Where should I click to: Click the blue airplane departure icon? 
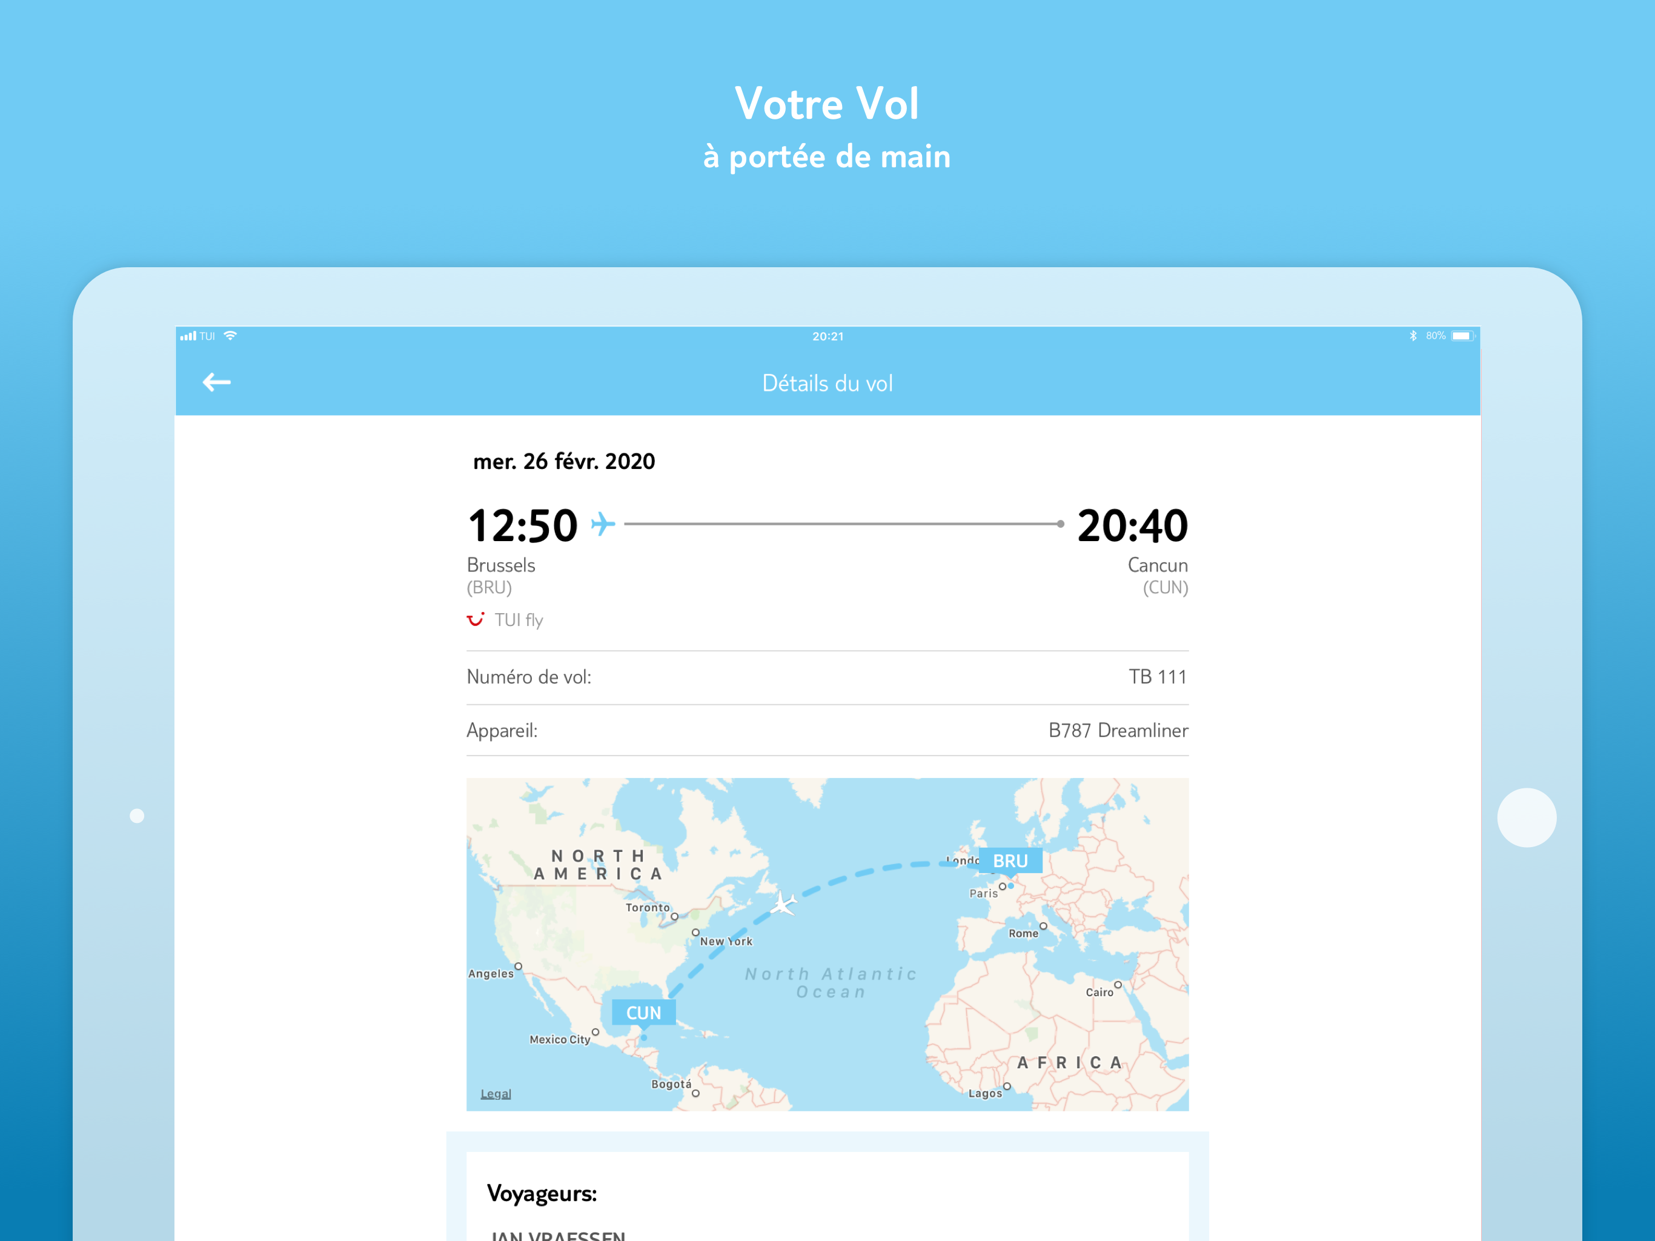coord(603,523)
